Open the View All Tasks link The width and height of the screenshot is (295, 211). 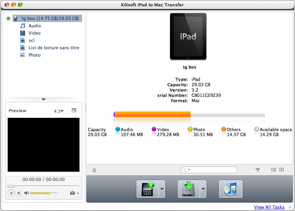(269, 207)
